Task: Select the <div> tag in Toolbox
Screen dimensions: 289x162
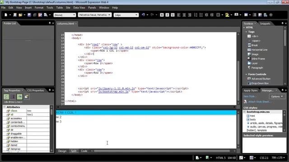Action: coord(255,36)
